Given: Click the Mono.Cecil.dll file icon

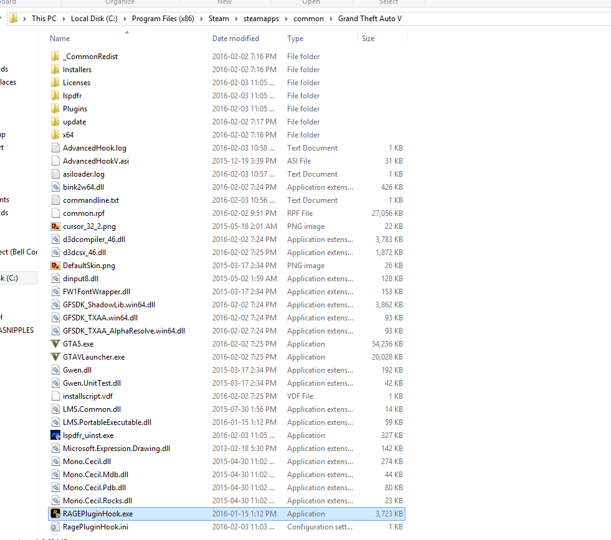Looking at the screenshot, I should 55,462.
